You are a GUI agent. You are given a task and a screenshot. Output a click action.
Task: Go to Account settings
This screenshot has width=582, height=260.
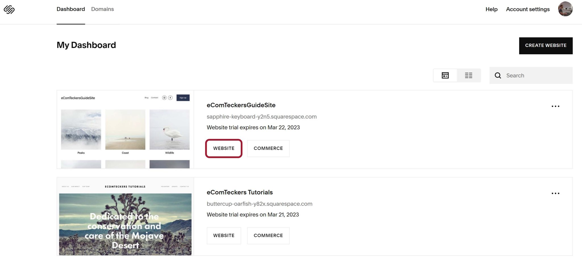click(528, 9)
